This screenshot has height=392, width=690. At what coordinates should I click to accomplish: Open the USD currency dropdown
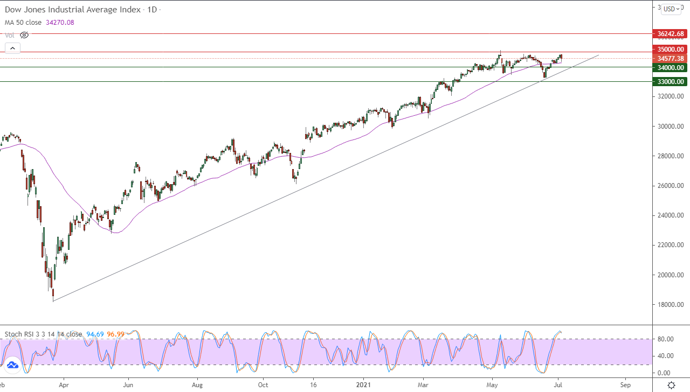(x=671, y=9)
